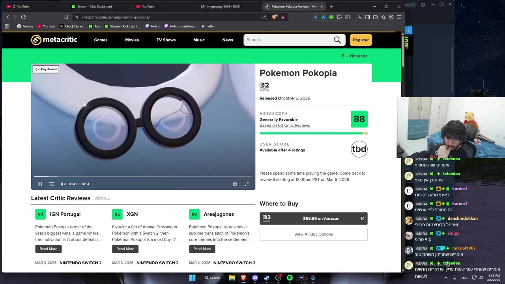
Task: Open the Brave VPN shield icon
Action: point(391,17)
